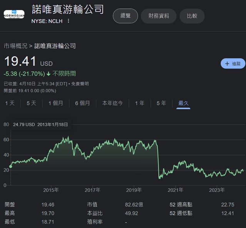Image resolution: width=246 pixels, height=228 pixels.
Task: Open the 財務資料 tab
Action: pyautogui.click(x=158, y=16)
